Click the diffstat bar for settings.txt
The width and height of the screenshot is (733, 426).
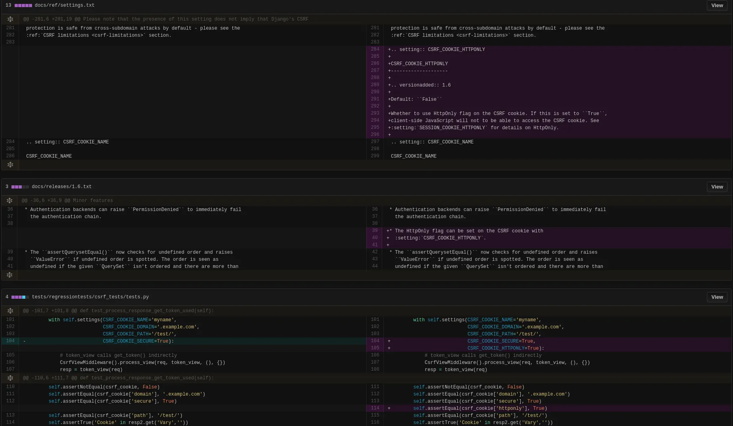click(x=23, y=6)
